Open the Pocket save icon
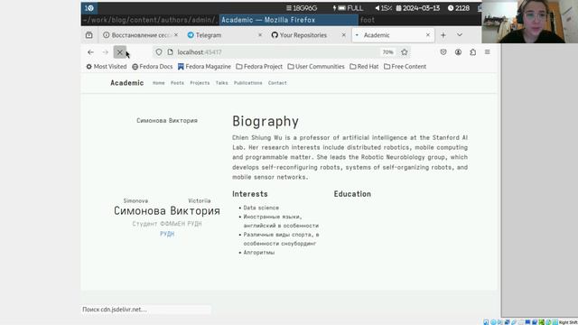The width and height of the screenshot is (578, 325). 443,52
